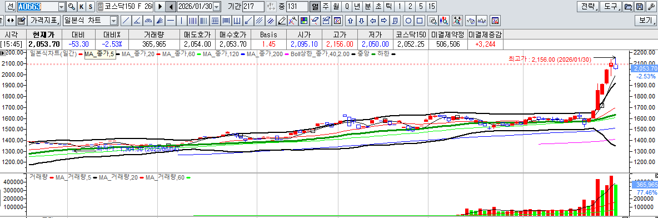Click the 최고가 2,156.00 annotation label
This screenshot has width=658, height=218.
click(x=549, y=60)
